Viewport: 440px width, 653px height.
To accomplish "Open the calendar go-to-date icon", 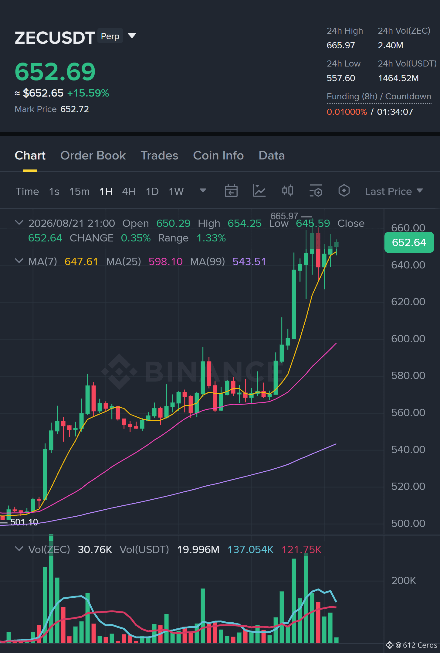I will [231, 191].
